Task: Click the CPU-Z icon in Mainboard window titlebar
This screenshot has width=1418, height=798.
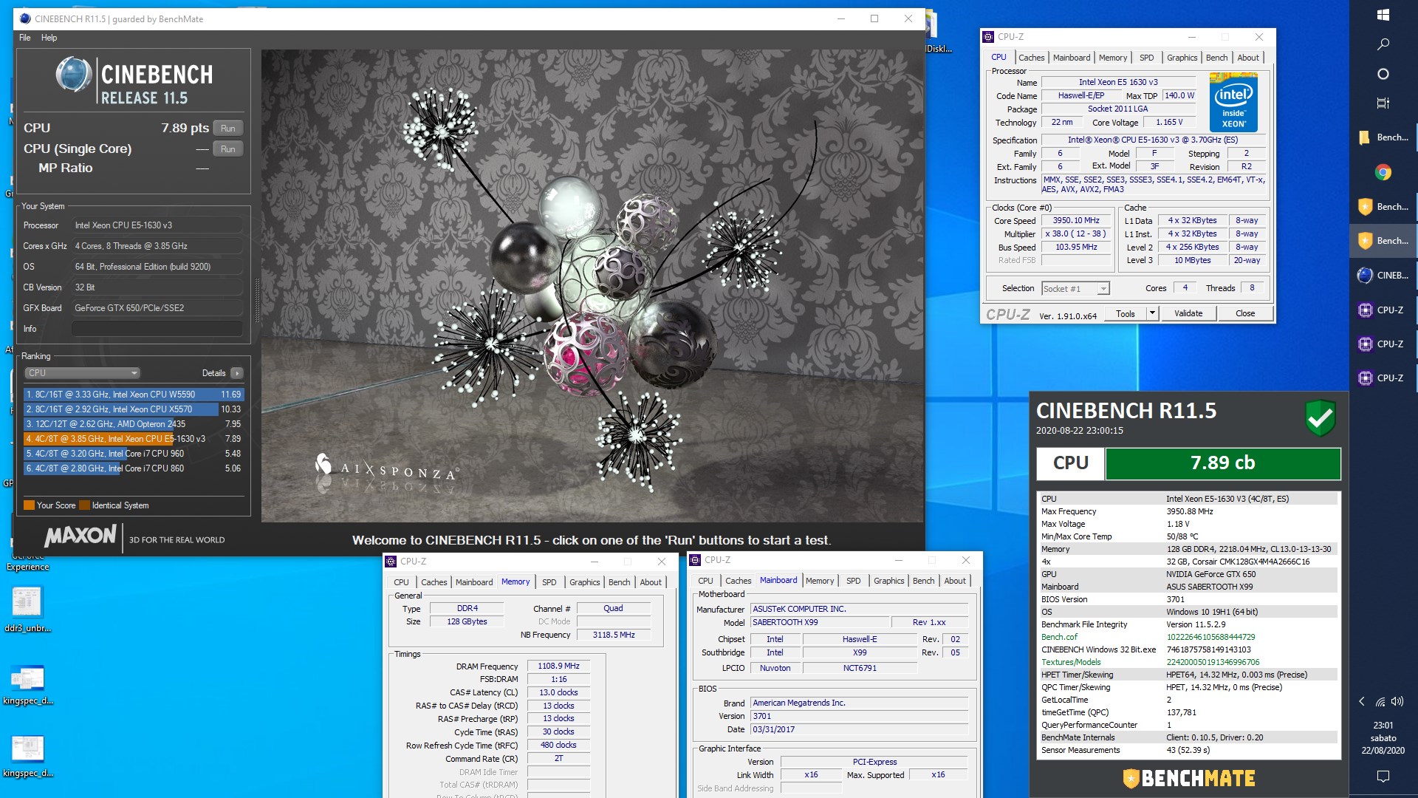Action: pos(695,560)
